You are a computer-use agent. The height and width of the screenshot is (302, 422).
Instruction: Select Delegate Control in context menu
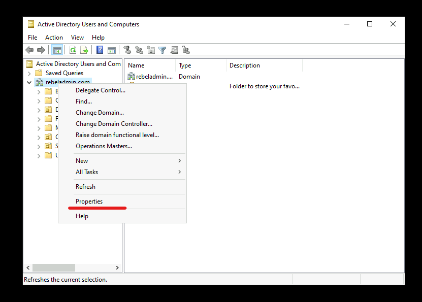point(101,90)
